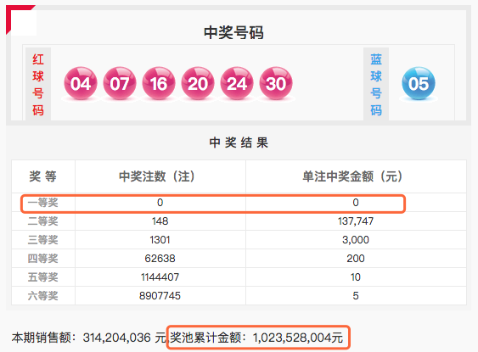This screenshot has height=352, width=478.
Task: Click the prize amount 137,747
Action: [x=356, y=221]
